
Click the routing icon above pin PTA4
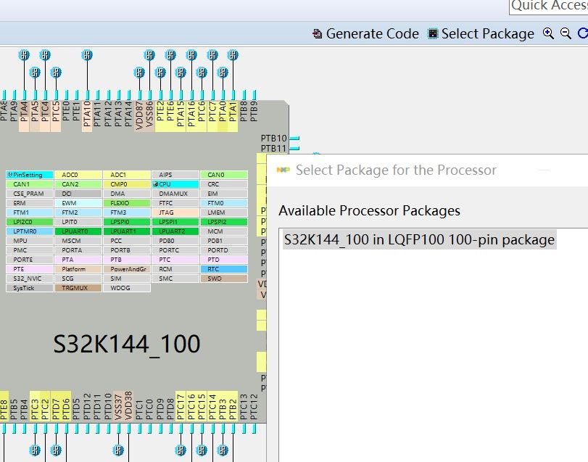coord(24,55)
